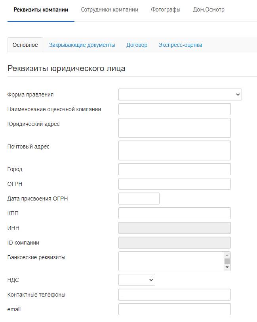Select the Основное sub-tab
257x322 pixels.
pos(25,45)
